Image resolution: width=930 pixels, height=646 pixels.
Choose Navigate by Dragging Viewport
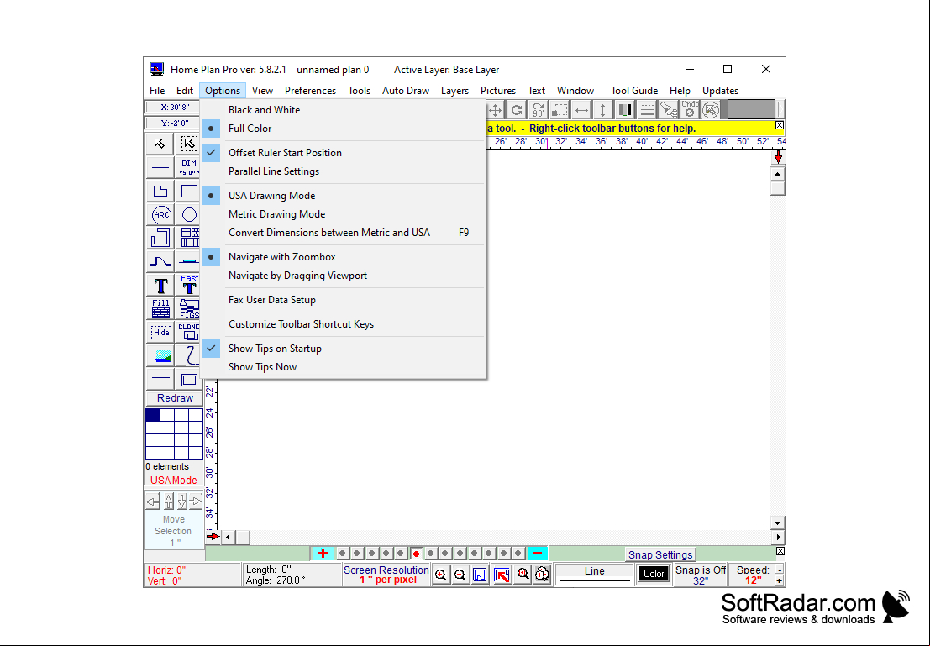coord(344,276)
